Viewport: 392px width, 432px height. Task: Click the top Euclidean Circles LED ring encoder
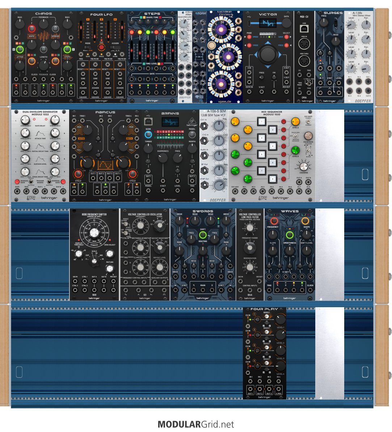click(x=221, y=29)
